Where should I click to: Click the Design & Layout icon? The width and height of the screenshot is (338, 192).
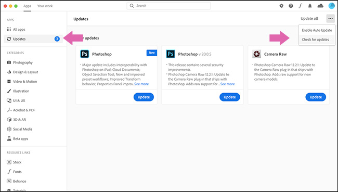(x=9, y=72)
